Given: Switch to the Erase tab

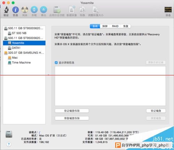Looking at the screenshot, I should click(105, 26).
